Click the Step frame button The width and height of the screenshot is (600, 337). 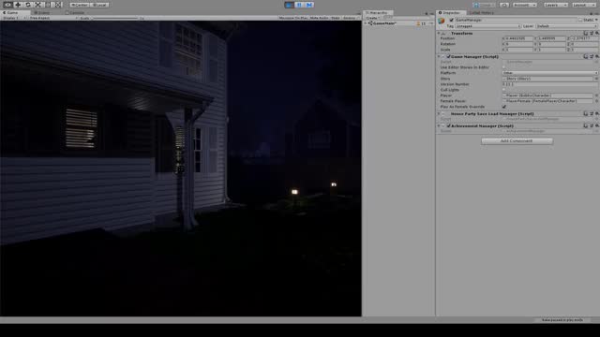tap(309, 5)
